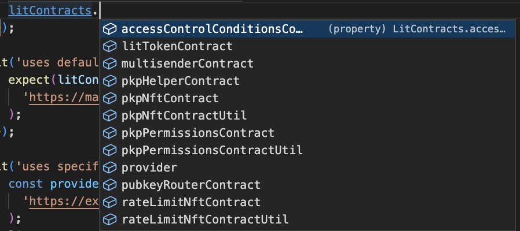
Task: Click the cube icon beside multisenderContract
Action: pyautogui.click(x=110, y=63)
